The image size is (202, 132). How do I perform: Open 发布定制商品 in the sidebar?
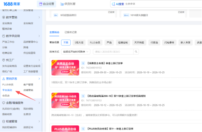[9, 66]
